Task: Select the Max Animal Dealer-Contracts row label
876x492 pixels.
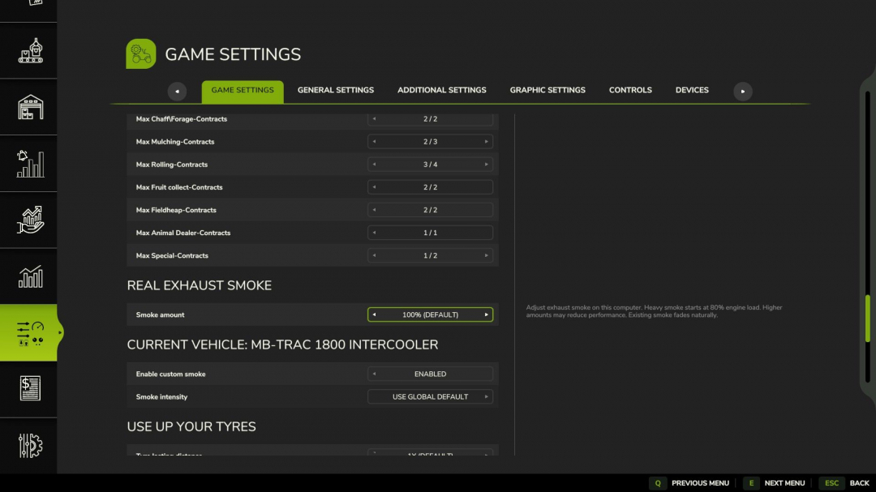Action: [182, 233]
